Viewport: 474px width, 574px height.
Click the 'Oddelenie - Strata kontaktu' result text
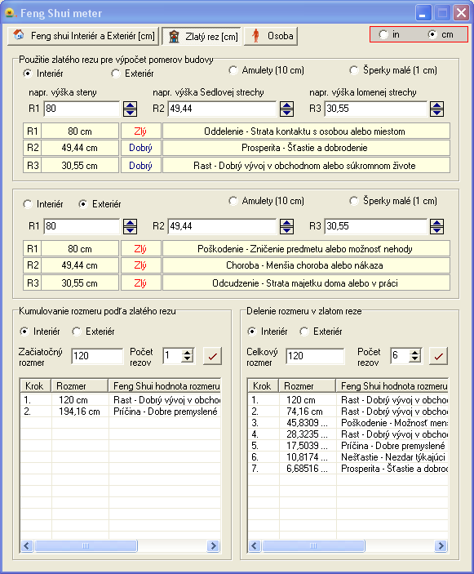[x=304, y=131]
